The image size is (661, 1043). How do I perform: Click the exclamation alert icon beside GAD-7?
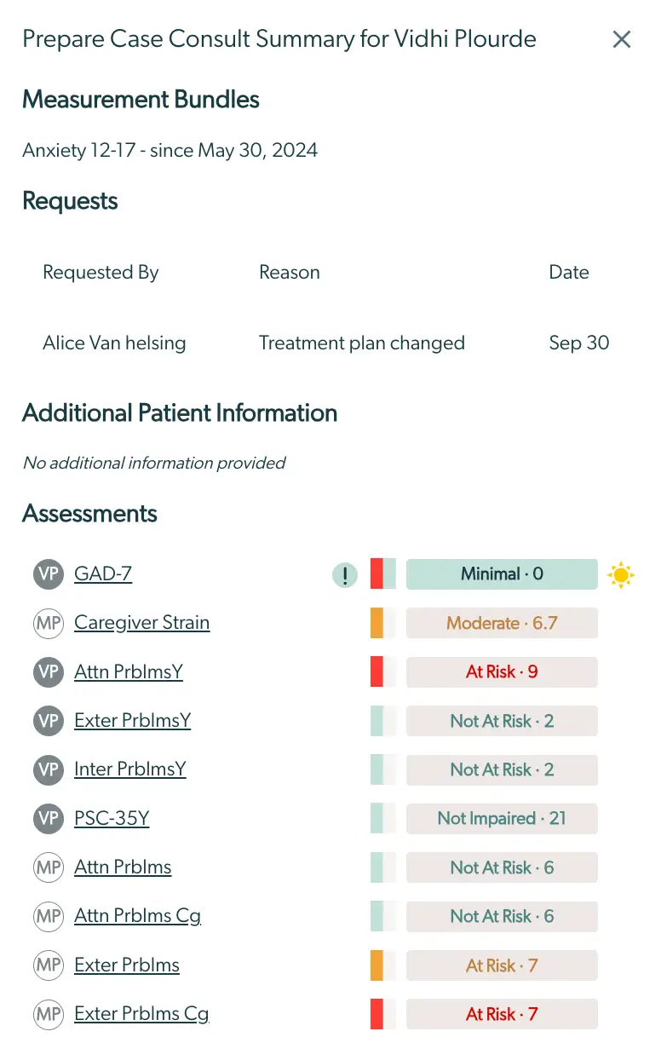[x=344, y=574]
